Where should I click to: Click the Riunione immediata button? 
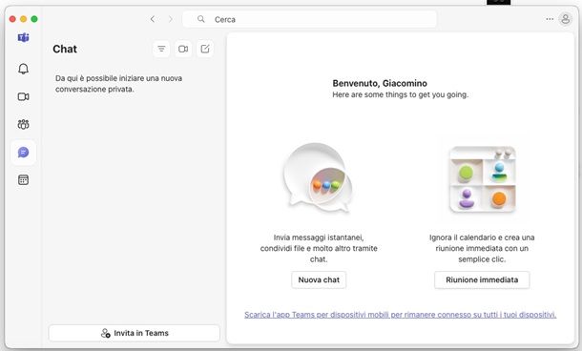(482, 279)
